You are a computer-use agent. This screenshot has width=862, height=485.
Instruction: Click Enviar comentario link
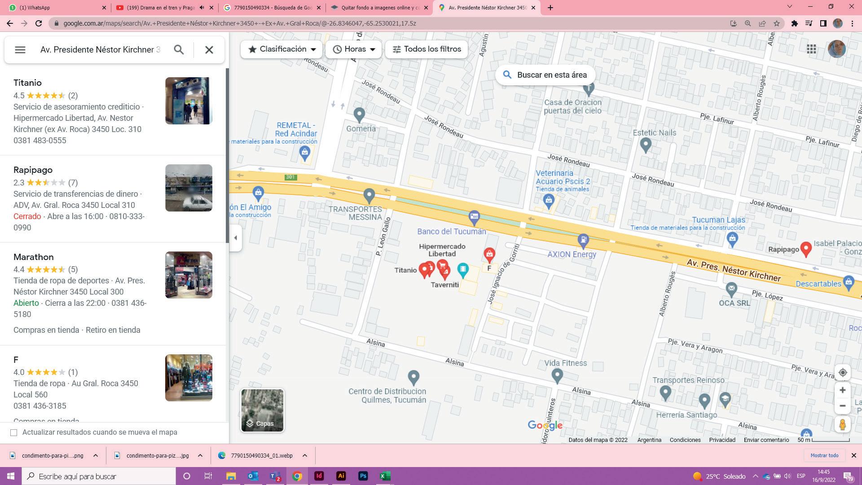(766, 440)
